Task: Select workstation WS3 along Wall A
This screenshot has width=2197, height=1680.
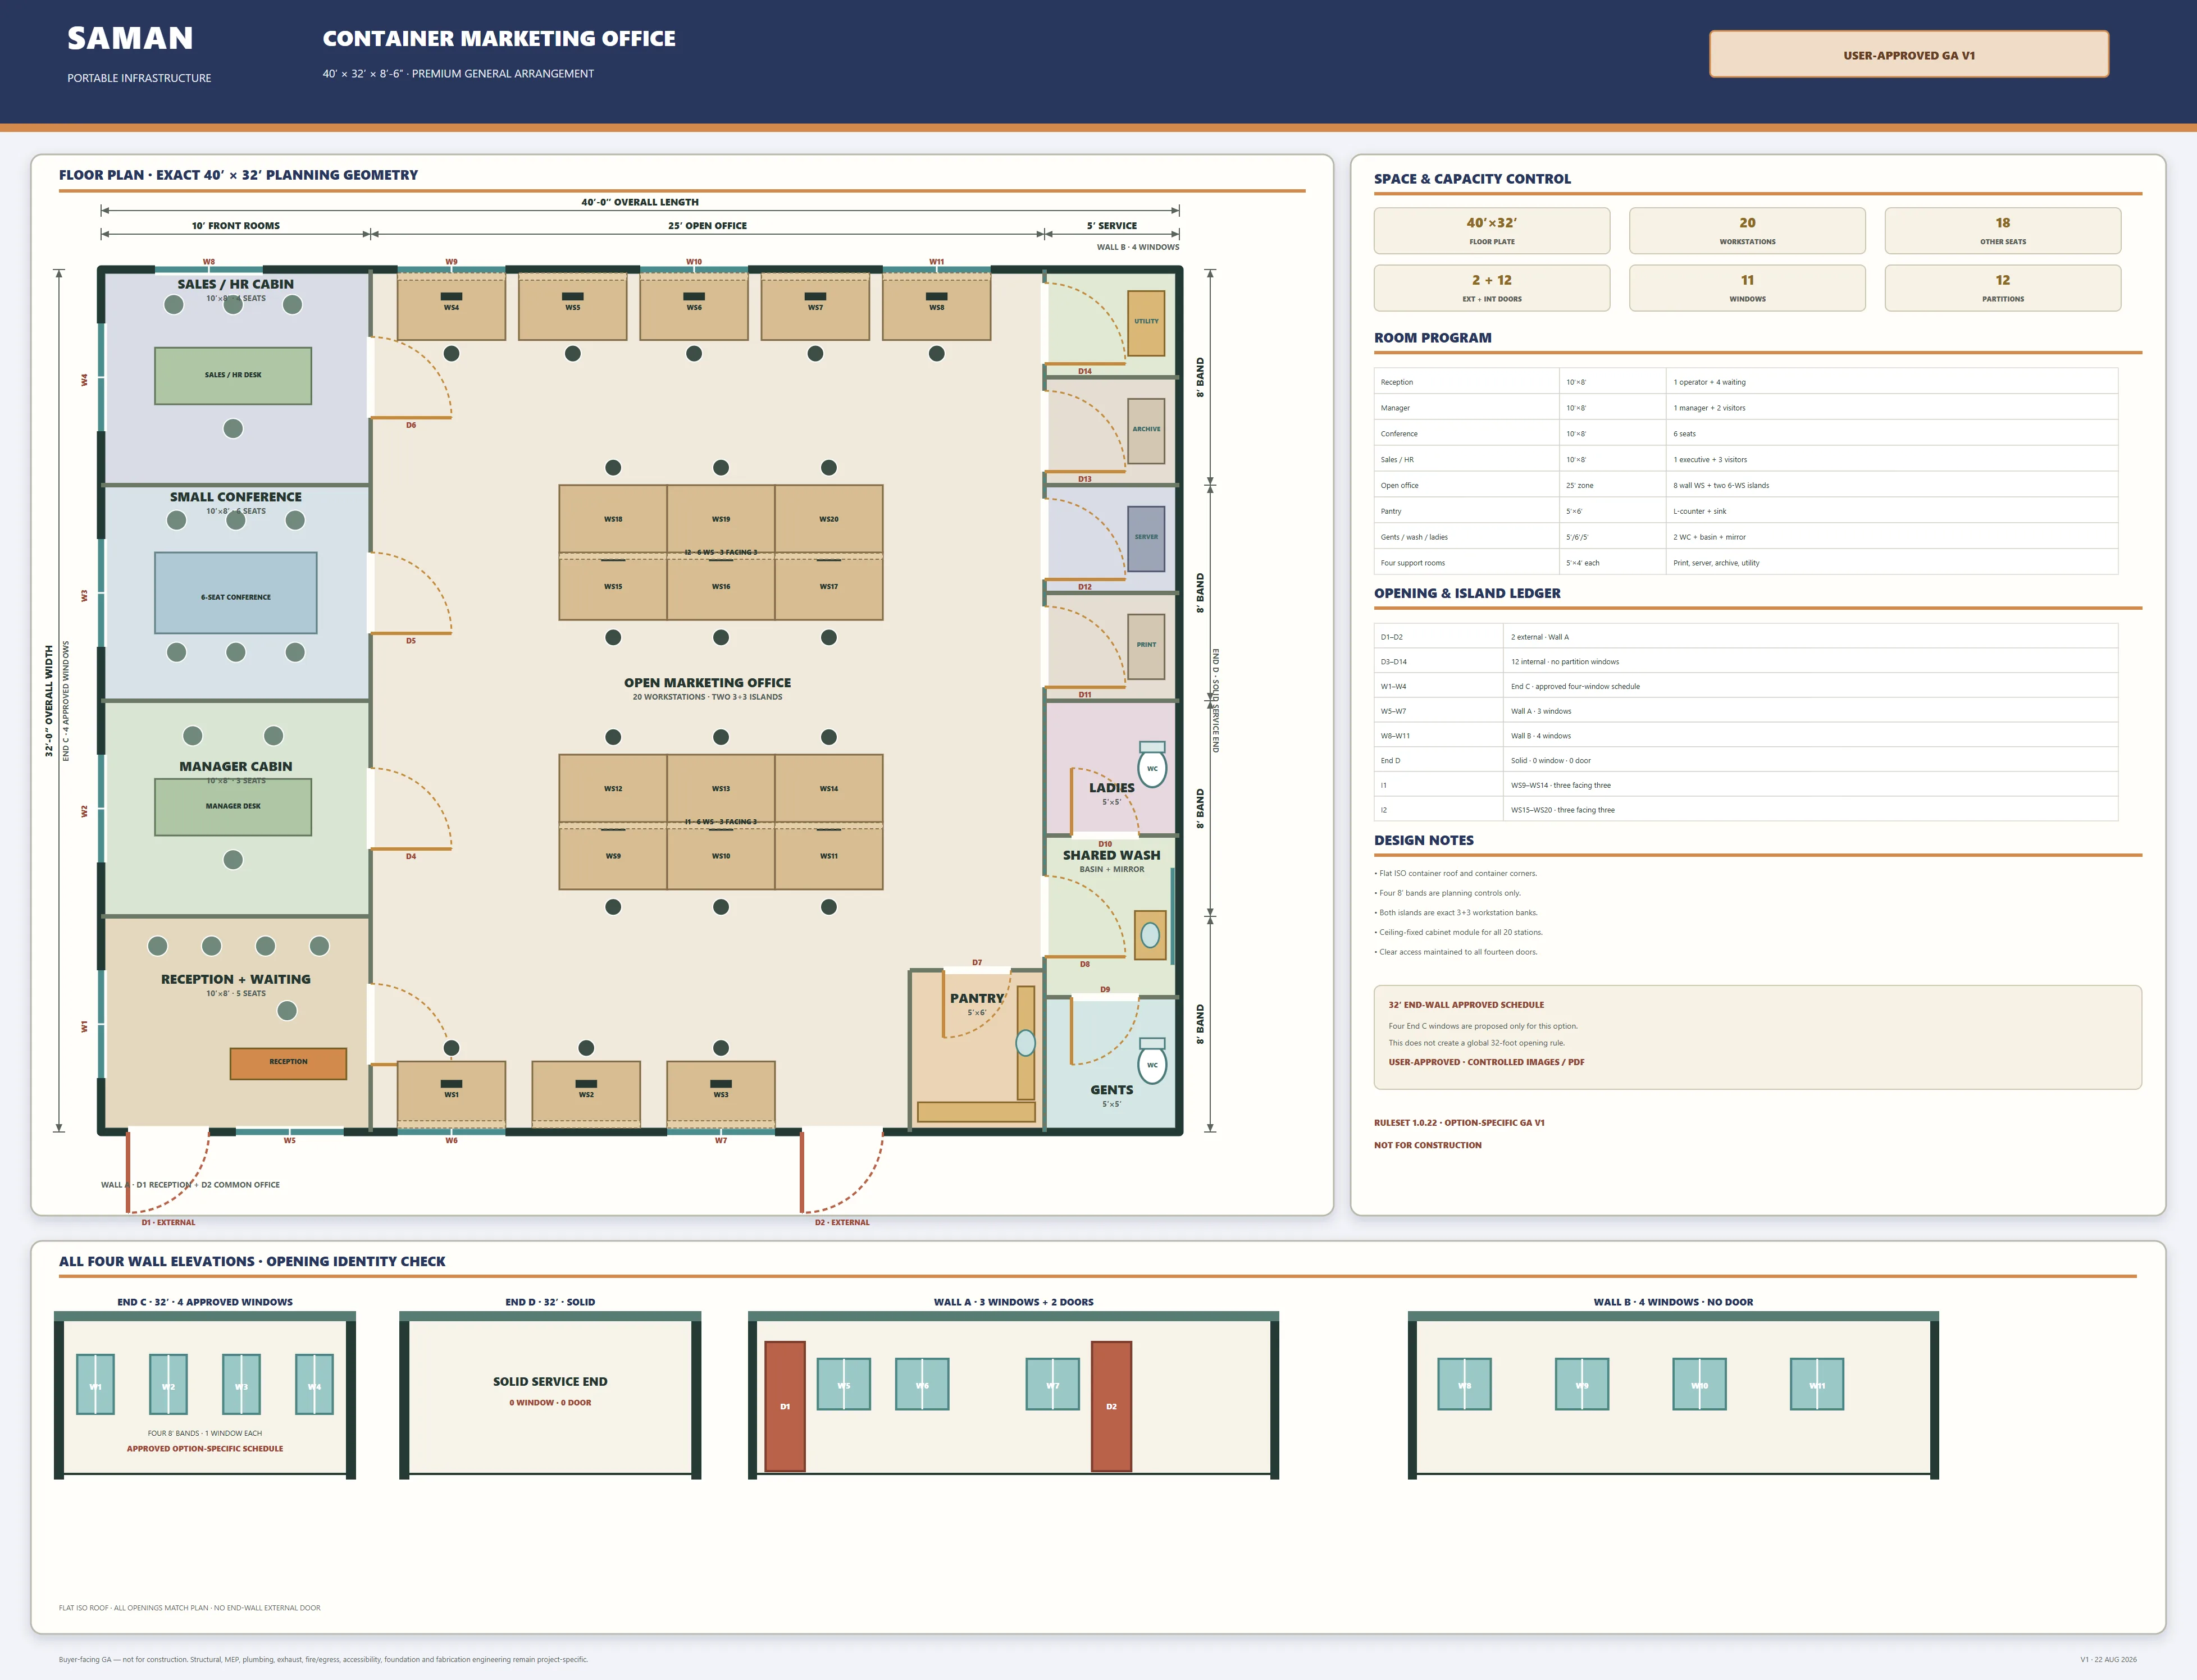Action: click(721, 1094)
